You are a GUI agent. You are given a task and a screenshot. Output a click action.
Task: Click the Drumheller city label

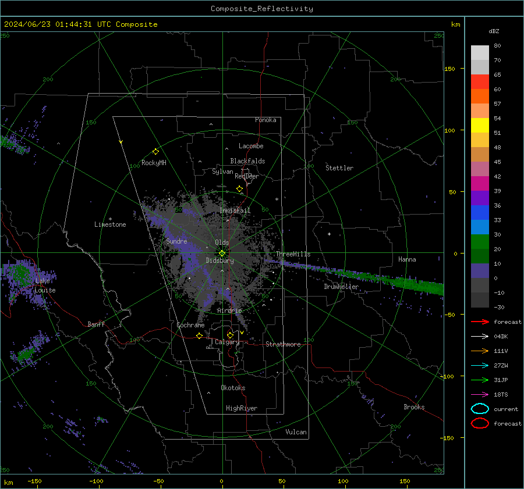[341, 287]
